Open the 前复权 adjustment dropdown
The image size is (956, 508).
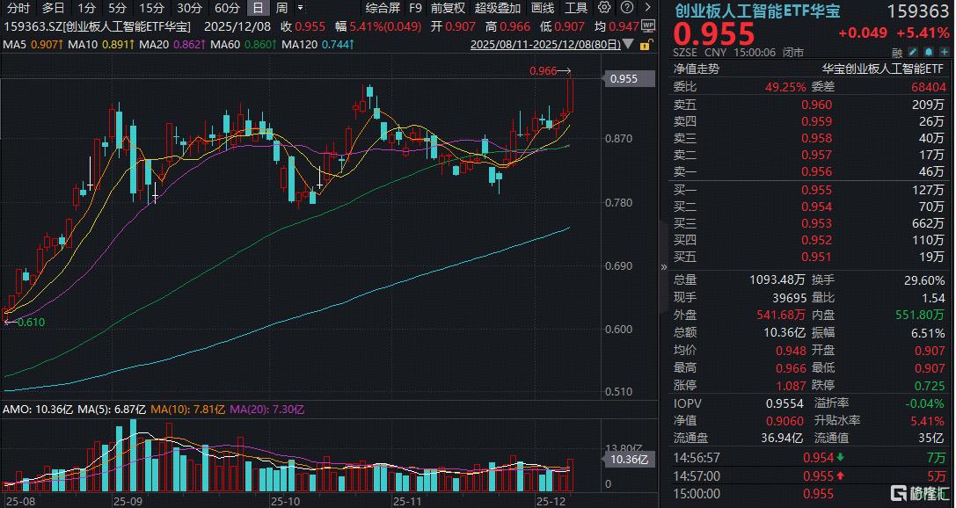pos(448,8)
